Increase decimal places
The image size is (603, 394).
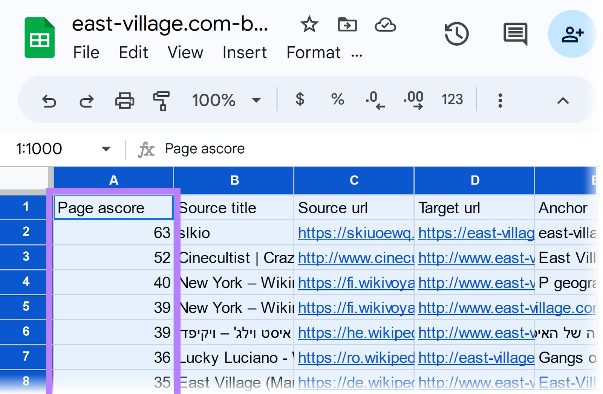coord(413,100)
